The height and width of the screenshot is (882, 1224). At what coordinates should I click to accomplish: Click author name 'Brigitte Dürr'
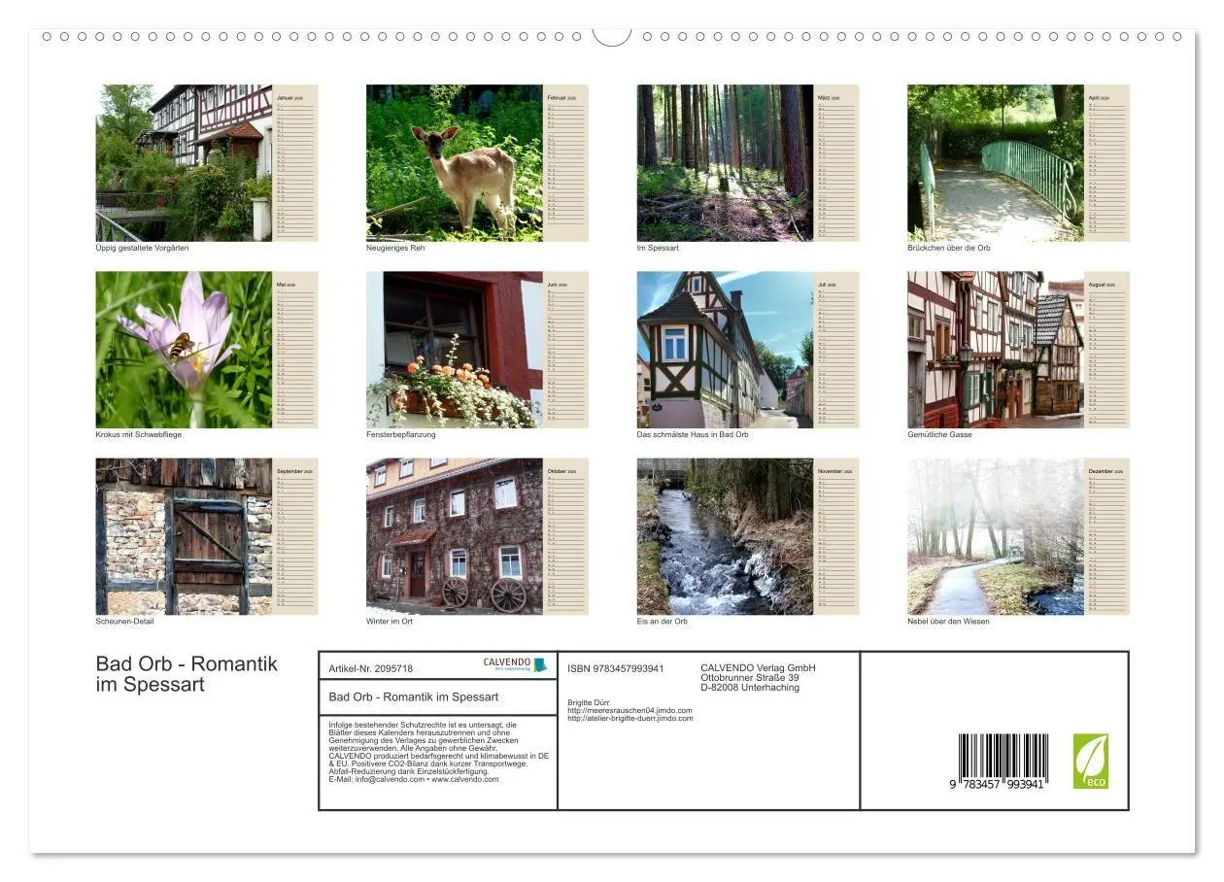click(x=589, y=702)
